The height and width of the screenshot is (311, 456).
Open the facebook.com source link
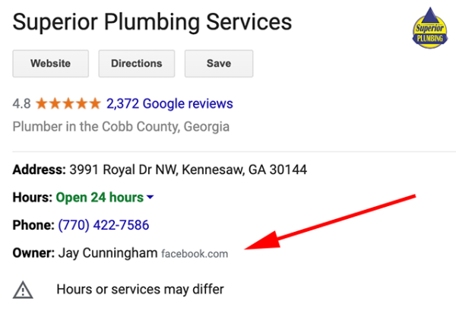[195, 254]
